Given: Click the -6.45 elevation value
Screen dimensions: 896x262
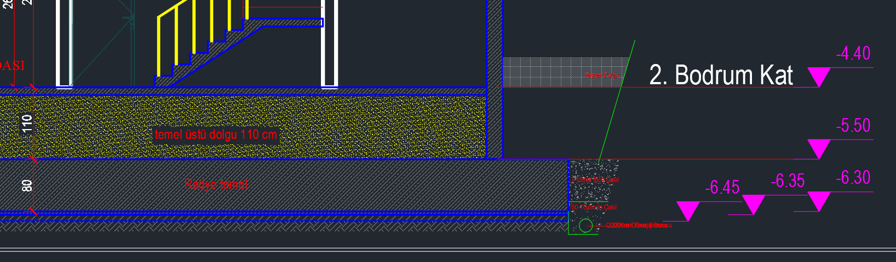Looking at the screenshot, I should (722, 188).
